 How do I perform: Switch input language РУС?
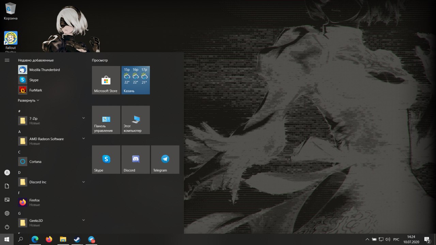click(x=396, y=240)
